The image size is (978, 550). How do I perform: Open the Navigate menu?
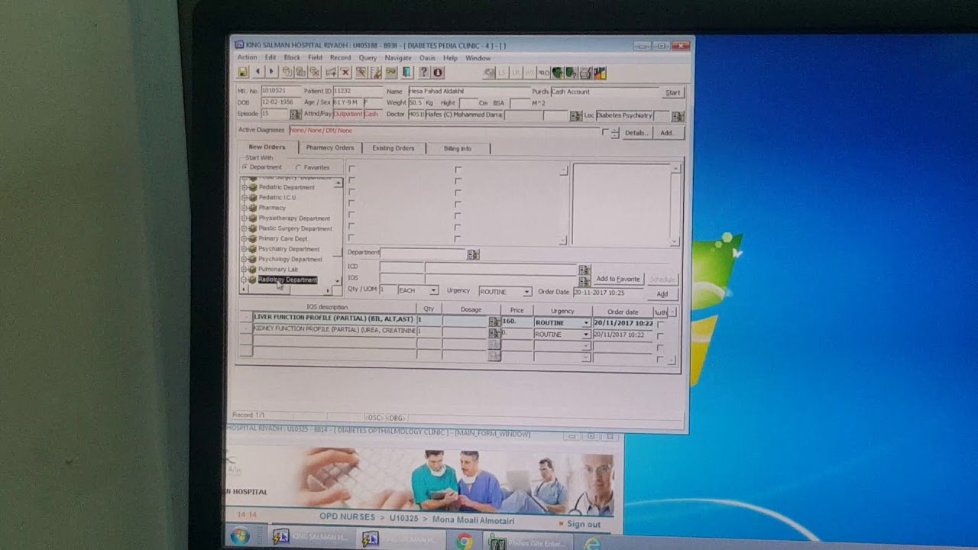pos(398,58)
